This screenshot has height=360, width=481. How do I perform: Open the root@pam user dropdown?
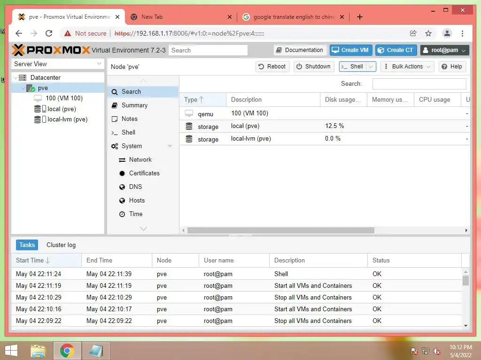click(x=444, y=50)
